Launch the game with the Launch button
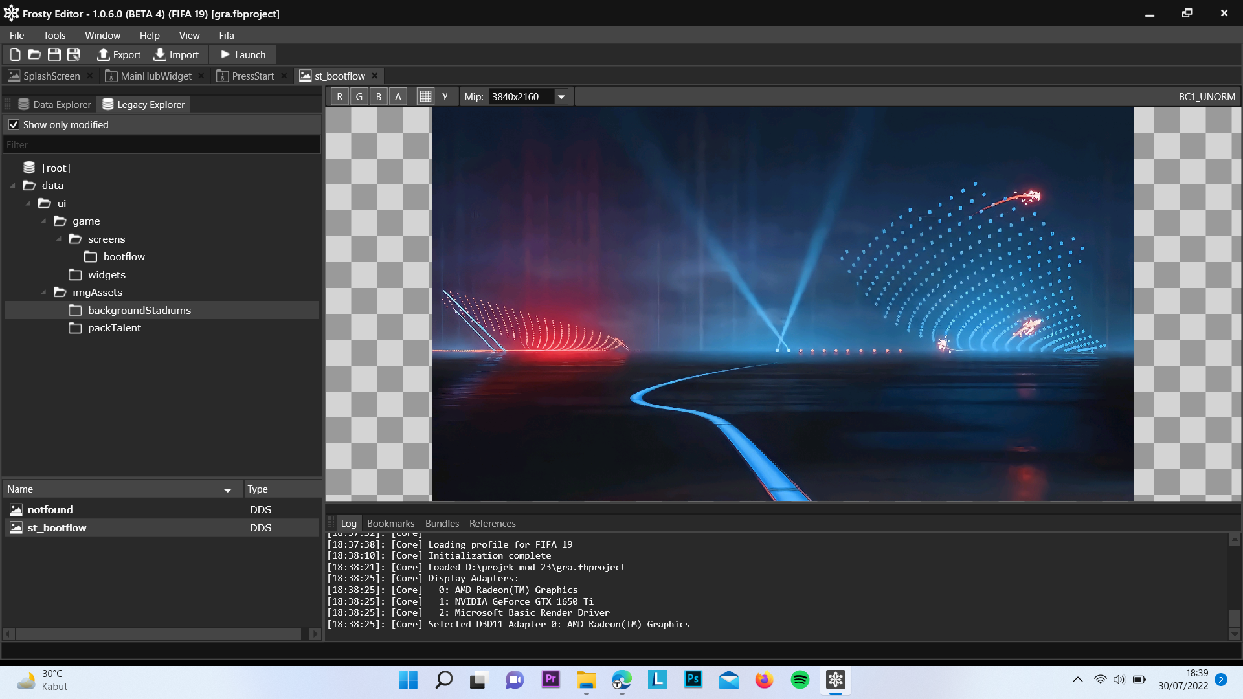Screen dimensions: 1243x699 pos(243,54)
